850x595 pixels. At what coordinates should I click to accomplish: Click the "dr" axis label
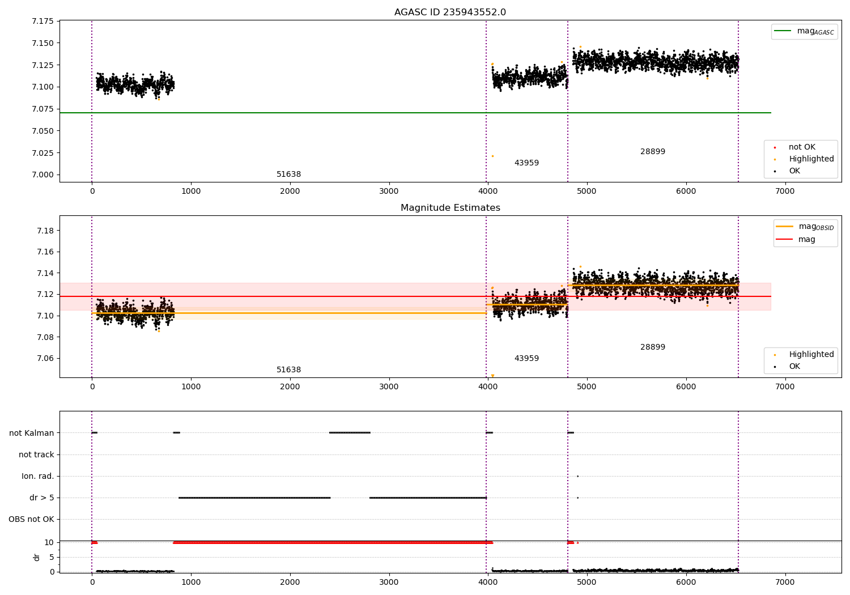click(37, 557)
